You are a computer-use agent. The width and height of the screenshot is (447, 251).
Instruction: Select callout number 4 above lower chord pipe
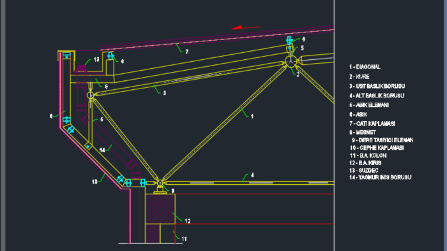252,175
